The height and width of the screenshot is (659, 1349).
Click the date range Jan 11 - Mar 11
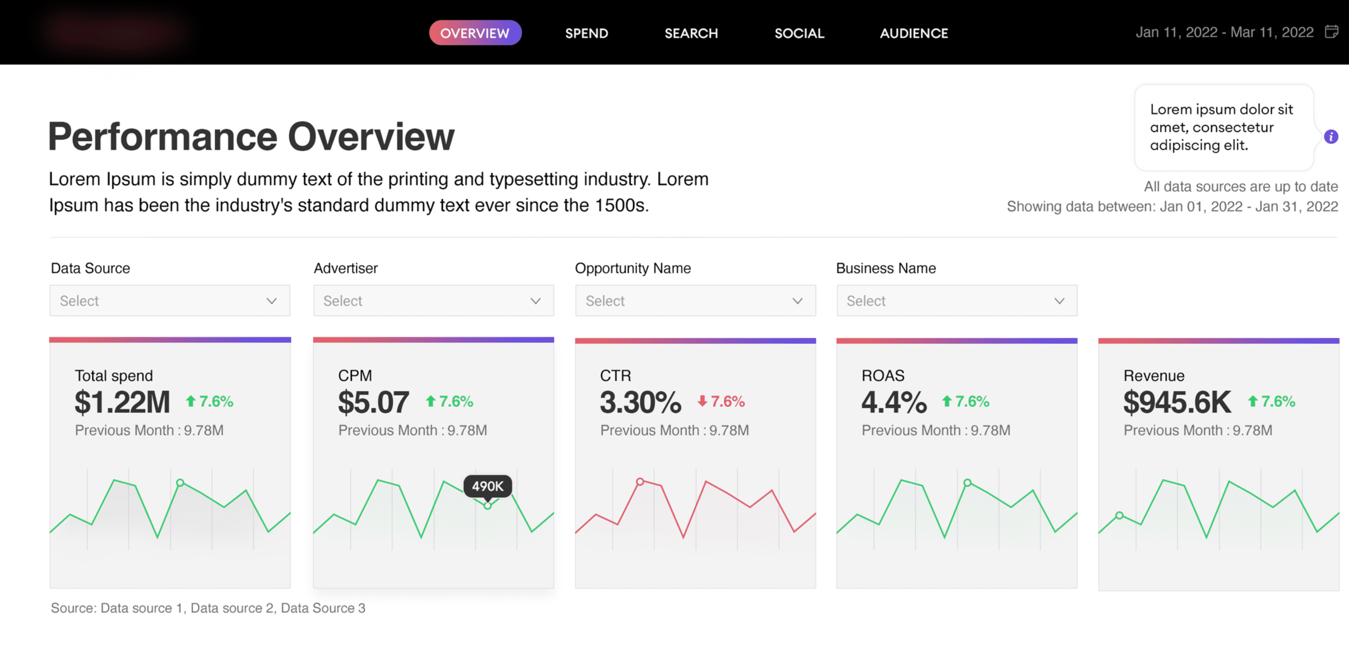[x=1224, y=32]
